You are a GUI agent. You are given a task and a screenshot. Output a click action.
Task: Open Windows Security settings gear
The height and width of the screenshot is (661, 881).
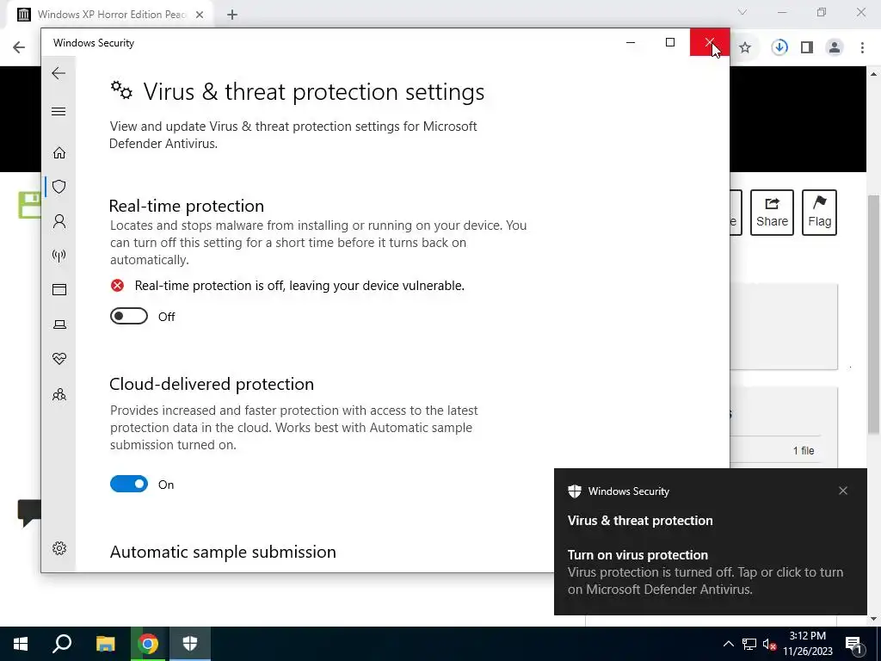point(59,548)
